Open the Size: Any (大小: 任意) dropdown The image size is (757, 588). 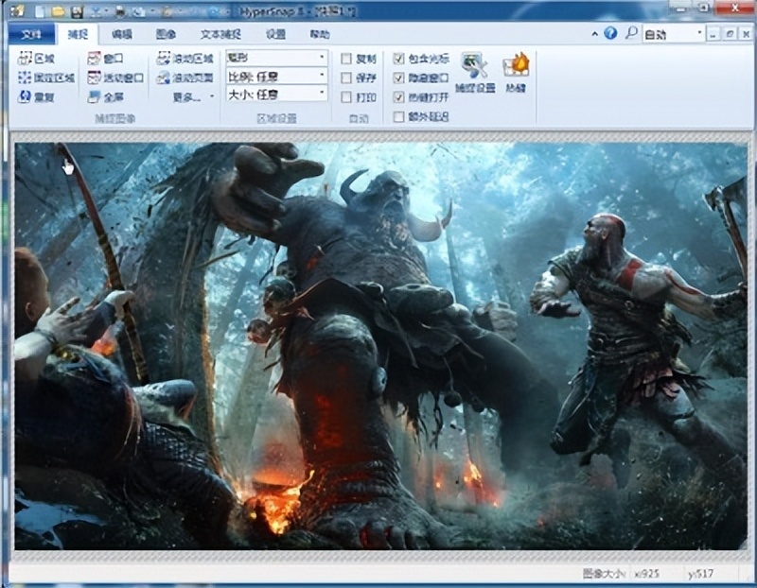click(x=276, y=94)
